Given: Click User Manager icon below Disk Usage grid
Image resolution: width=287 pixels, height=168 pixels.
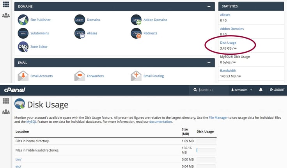Looking at the screenshot, I should (x=6, y=112).
